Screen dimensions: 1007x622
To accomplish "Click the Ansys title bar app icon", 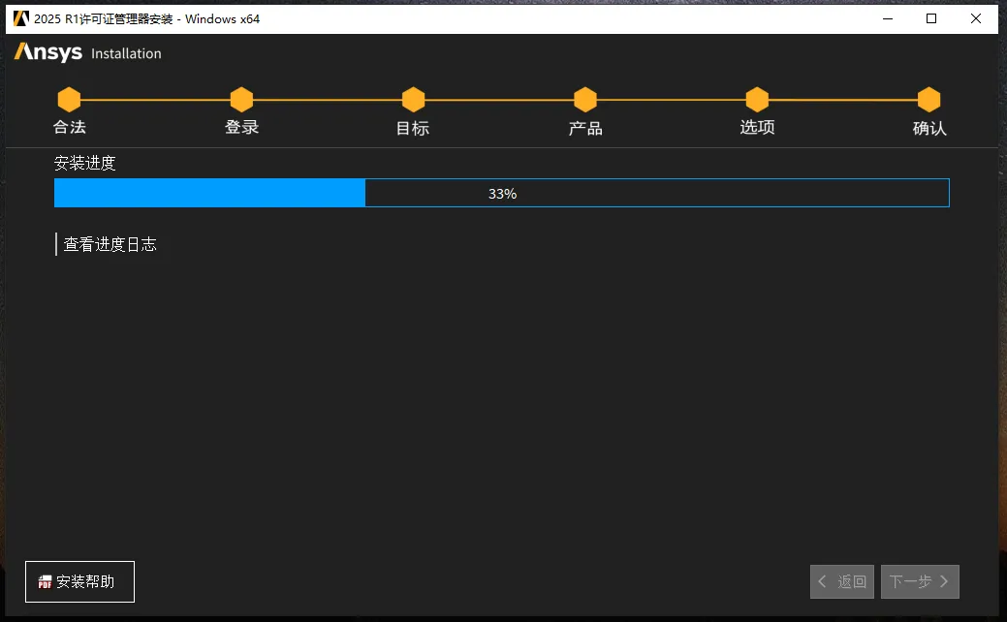I will 21,18.
